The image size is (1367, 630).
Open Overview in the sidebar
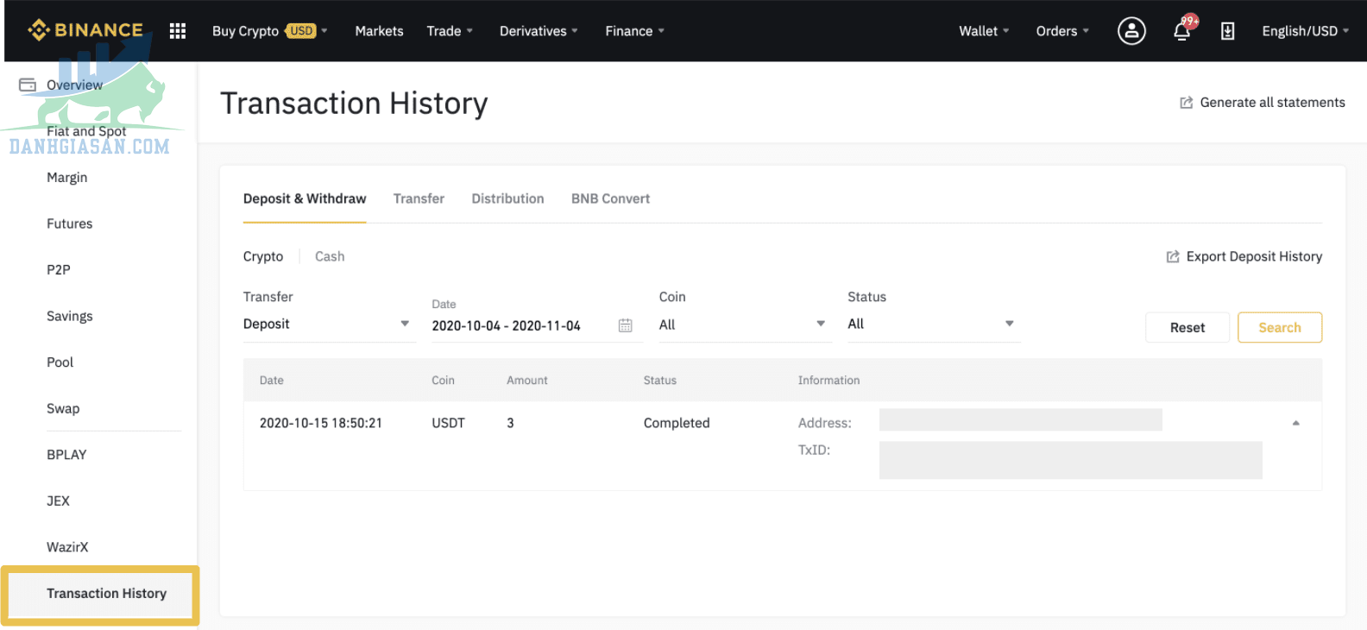74,85
